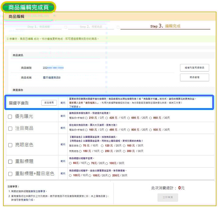Viewport: 218px width, 207px height.
Task: Tick the 重點標題+醒目底色 checkbox
Action: point(10,174)
